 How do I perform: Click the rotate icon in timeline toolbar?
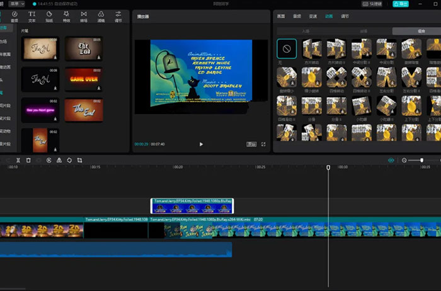[69, 160]
